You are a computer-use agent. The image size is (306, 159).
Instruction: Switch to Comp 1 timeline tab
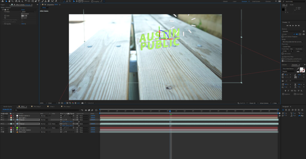52,107
